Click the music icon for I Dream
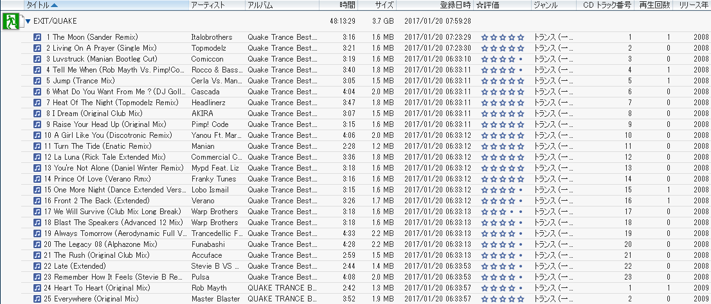This screenshot has height=304, width=711. 38,114
